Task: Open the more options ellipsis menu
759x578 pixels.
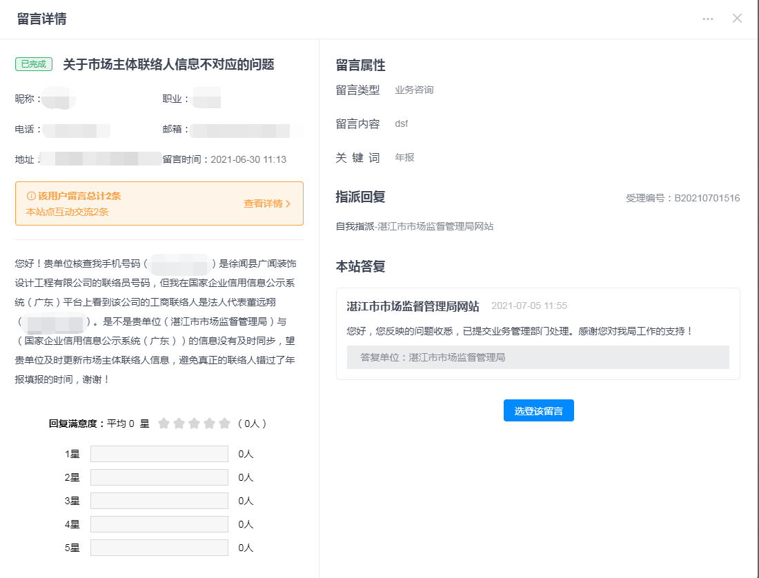Action: [x=708, y=19]
